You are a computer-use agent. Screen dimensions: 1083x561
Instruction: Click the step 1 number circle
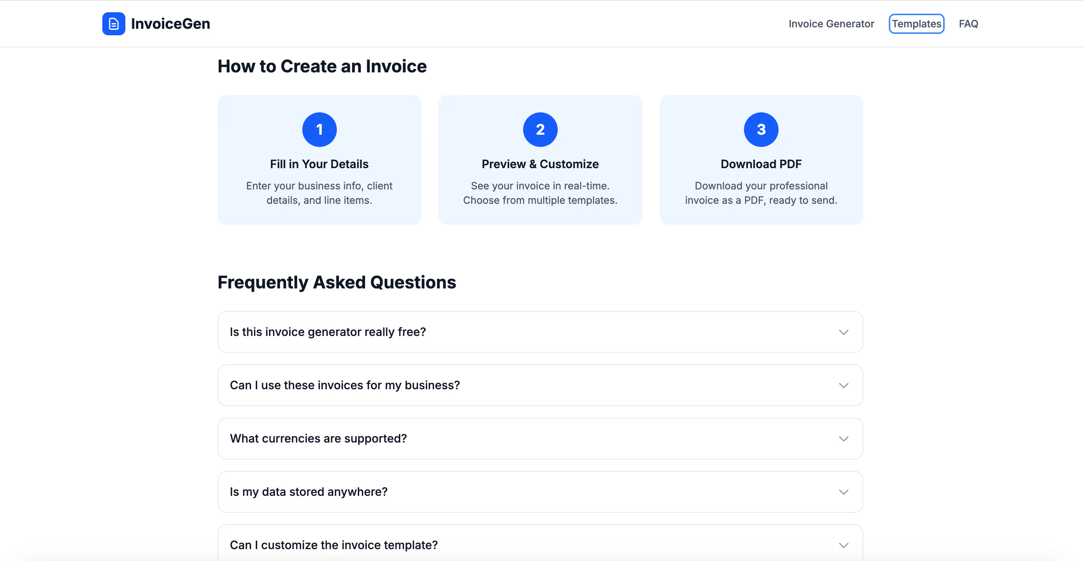320,129
